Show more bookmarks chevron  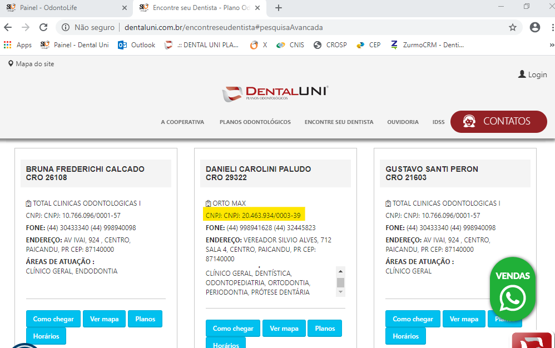click(552, 45)
